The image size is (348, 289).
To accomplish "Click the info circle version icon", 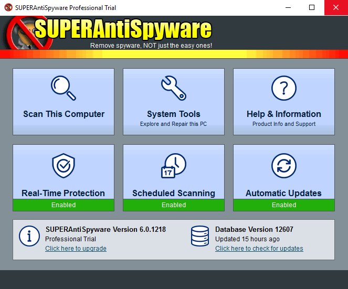I will click(29, 236).
